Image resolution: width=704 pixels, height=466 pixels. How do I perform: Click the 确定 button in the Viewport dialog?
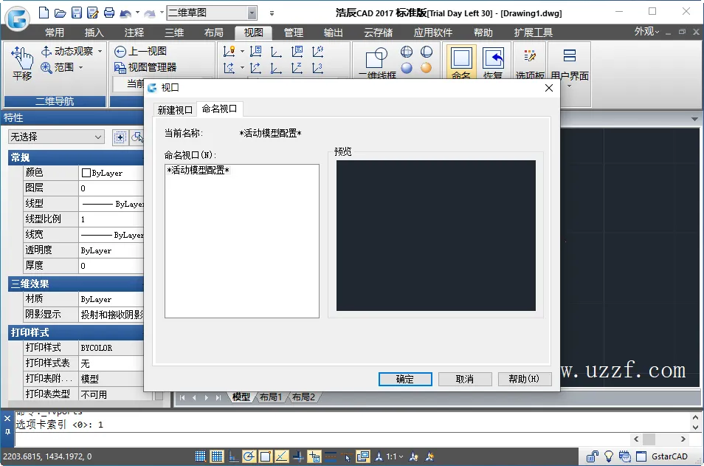click(404, 378)
